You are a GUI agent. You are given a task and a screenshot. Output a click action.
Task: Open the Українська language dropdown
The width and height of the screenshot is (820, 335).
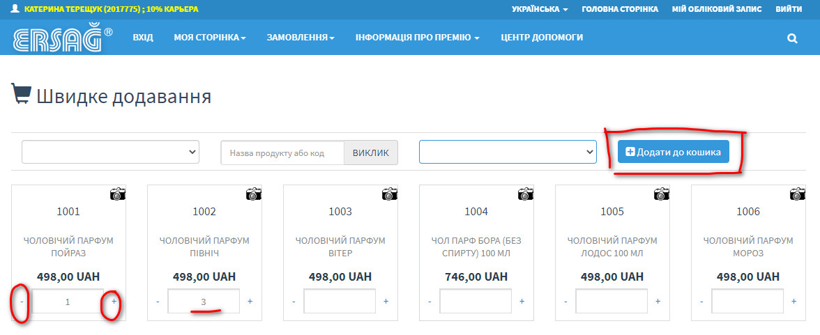tap(539, 9)
